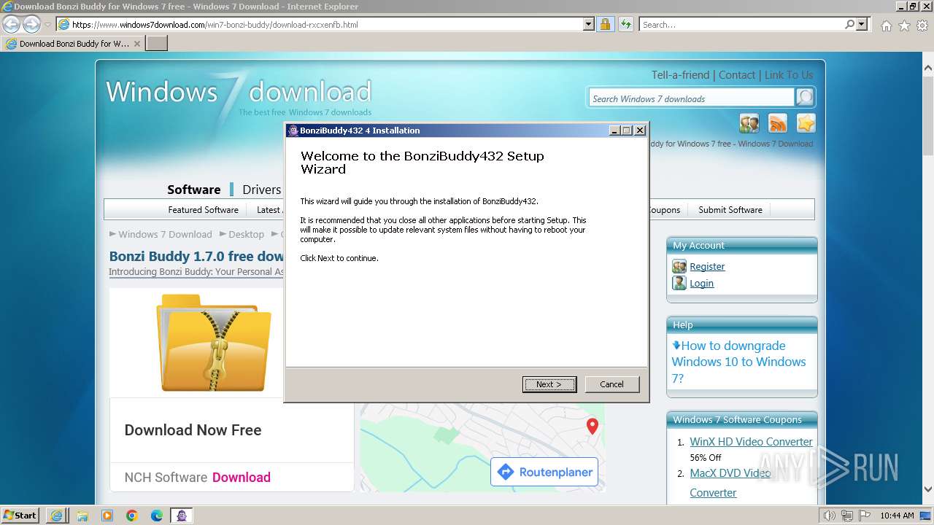The height and width of the screenshot is (525, 934).
Task: Click the Routenplaner button on map
Action: [x=544, y=472]
